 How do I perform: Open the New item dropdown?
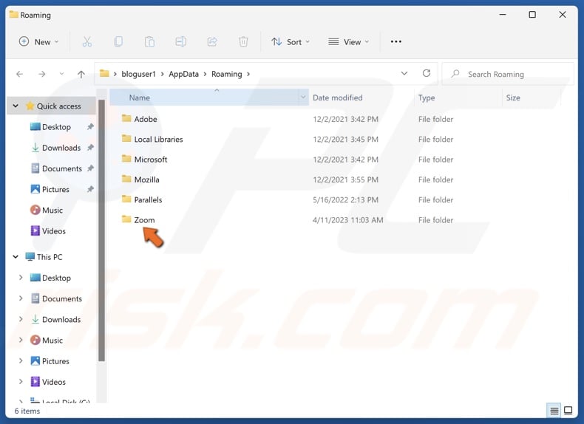(x=38, y=41)
